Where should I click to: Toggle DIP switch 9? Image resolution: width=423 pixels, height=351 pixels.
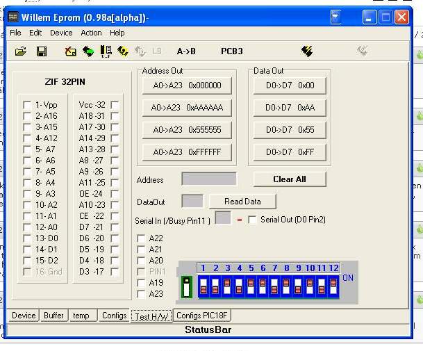298,286
